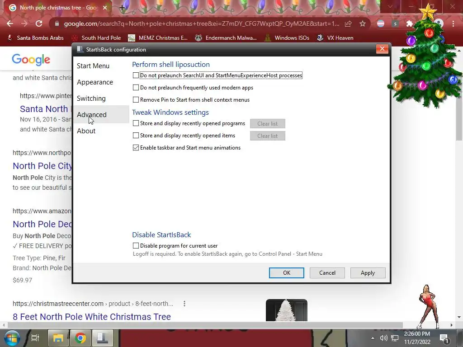This screenshot has width=463, height=347.
Task: Open File Explorer from taskbar
Action: (58, 338)
